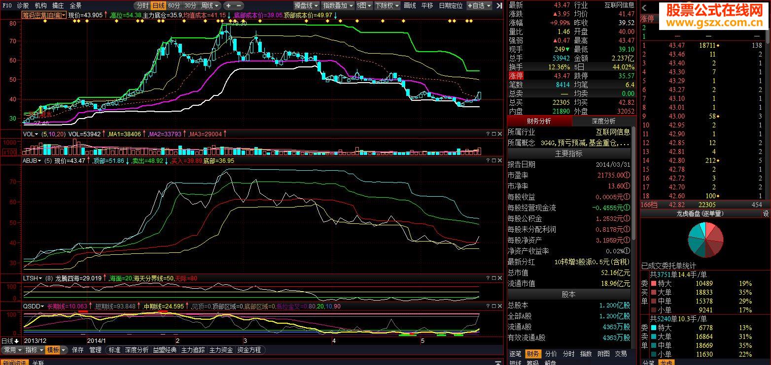The image size is (771, 365).
Task: Click the info icon beside 每股净资产 value
Action: 627,241
